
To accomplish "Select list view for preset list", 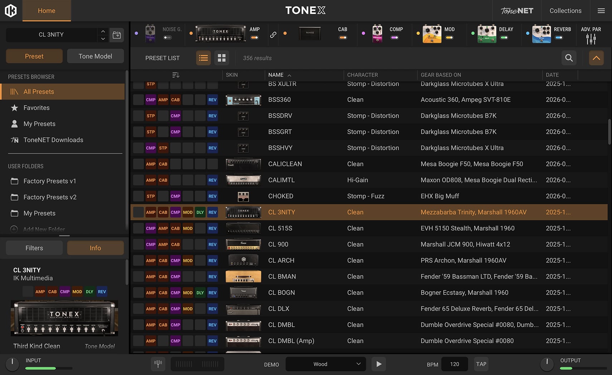I will pos(203,58).
